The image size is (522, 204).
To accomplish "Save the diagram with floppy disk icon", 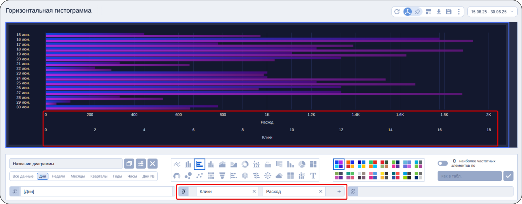I will tap(449, 12).
